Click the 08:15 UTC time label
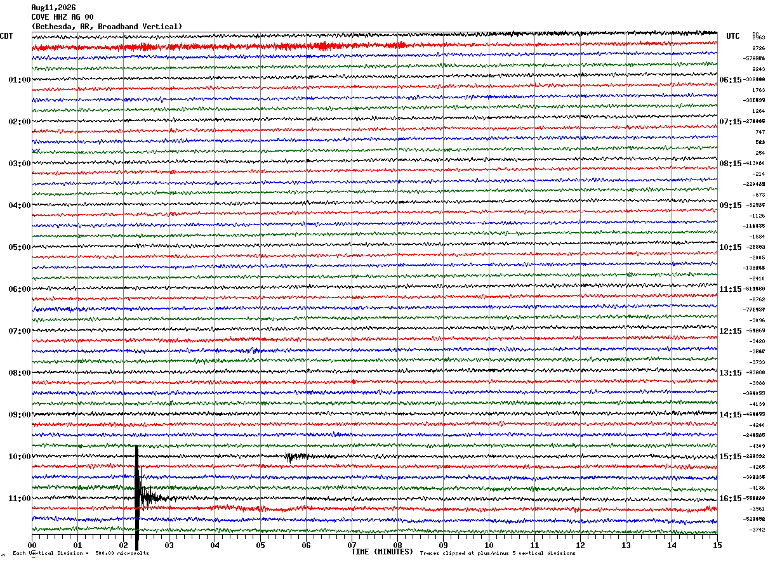Screen dimensions: 768x562 (731, 164)
